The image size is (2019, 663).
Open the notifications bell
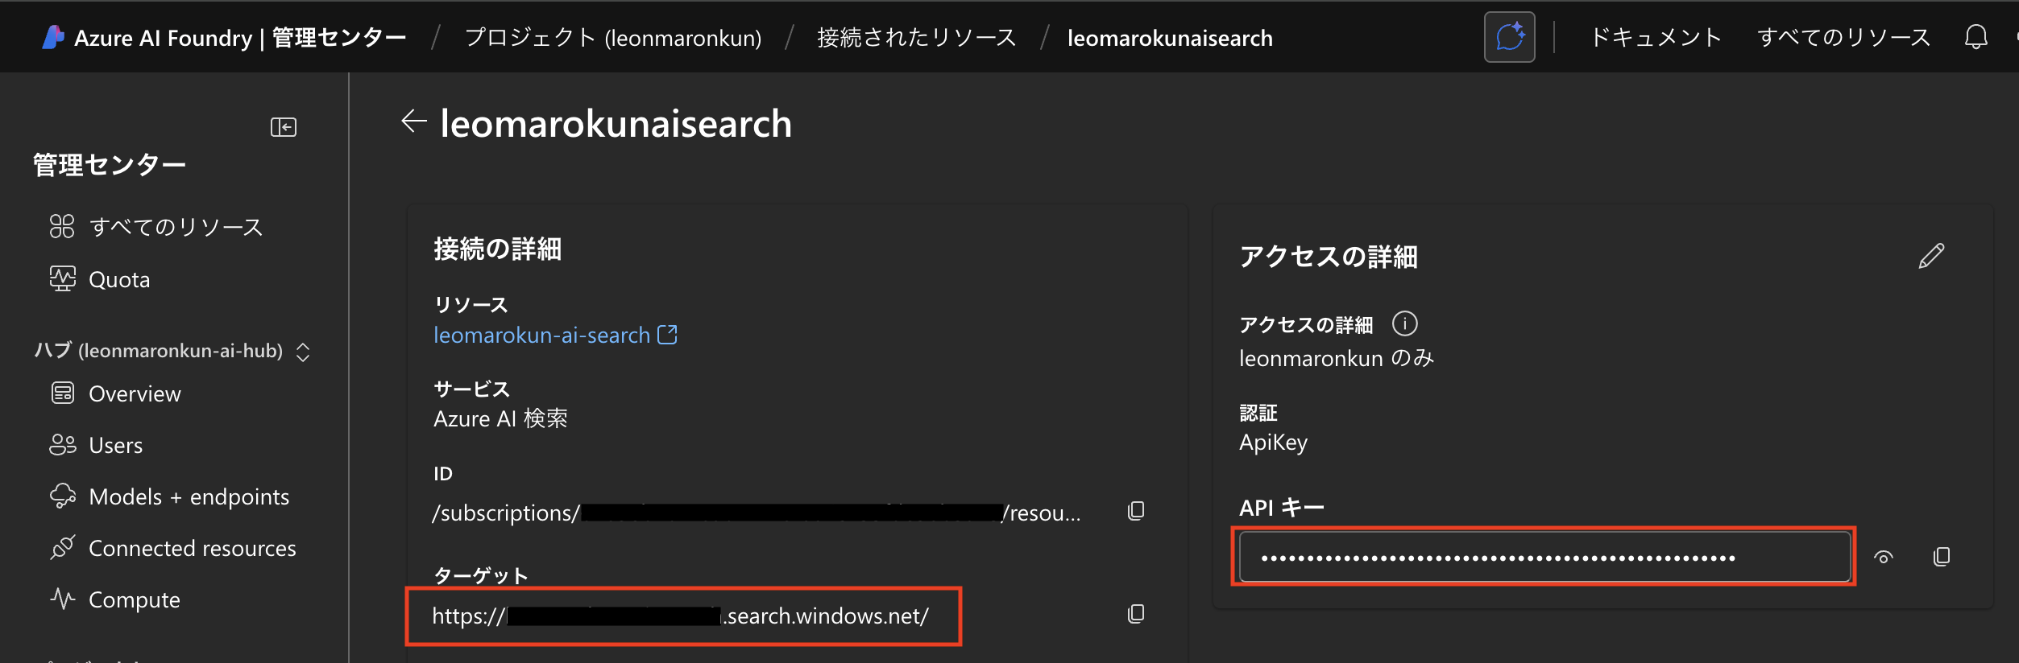[x=1975, y=37]
